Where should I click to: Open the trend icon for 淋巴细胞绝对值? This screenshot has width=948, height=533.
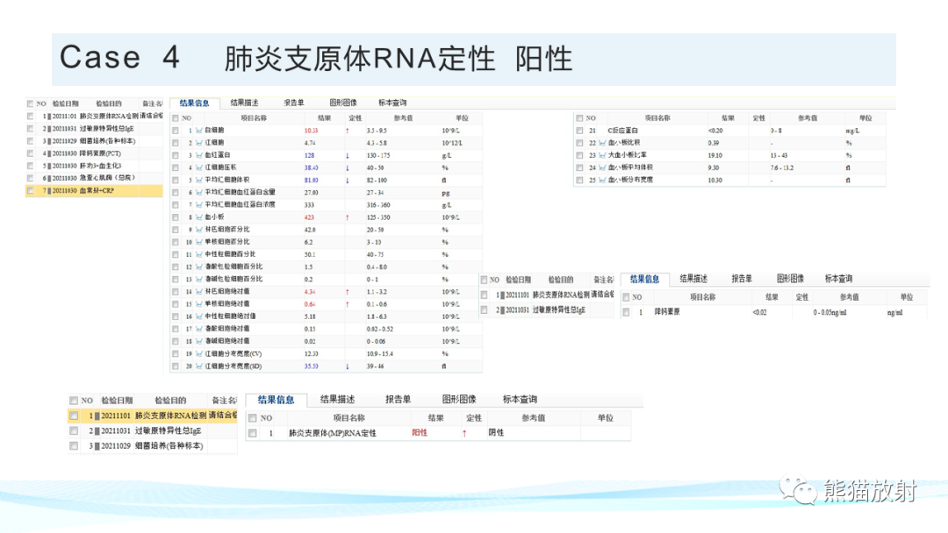tap(199, 292)
